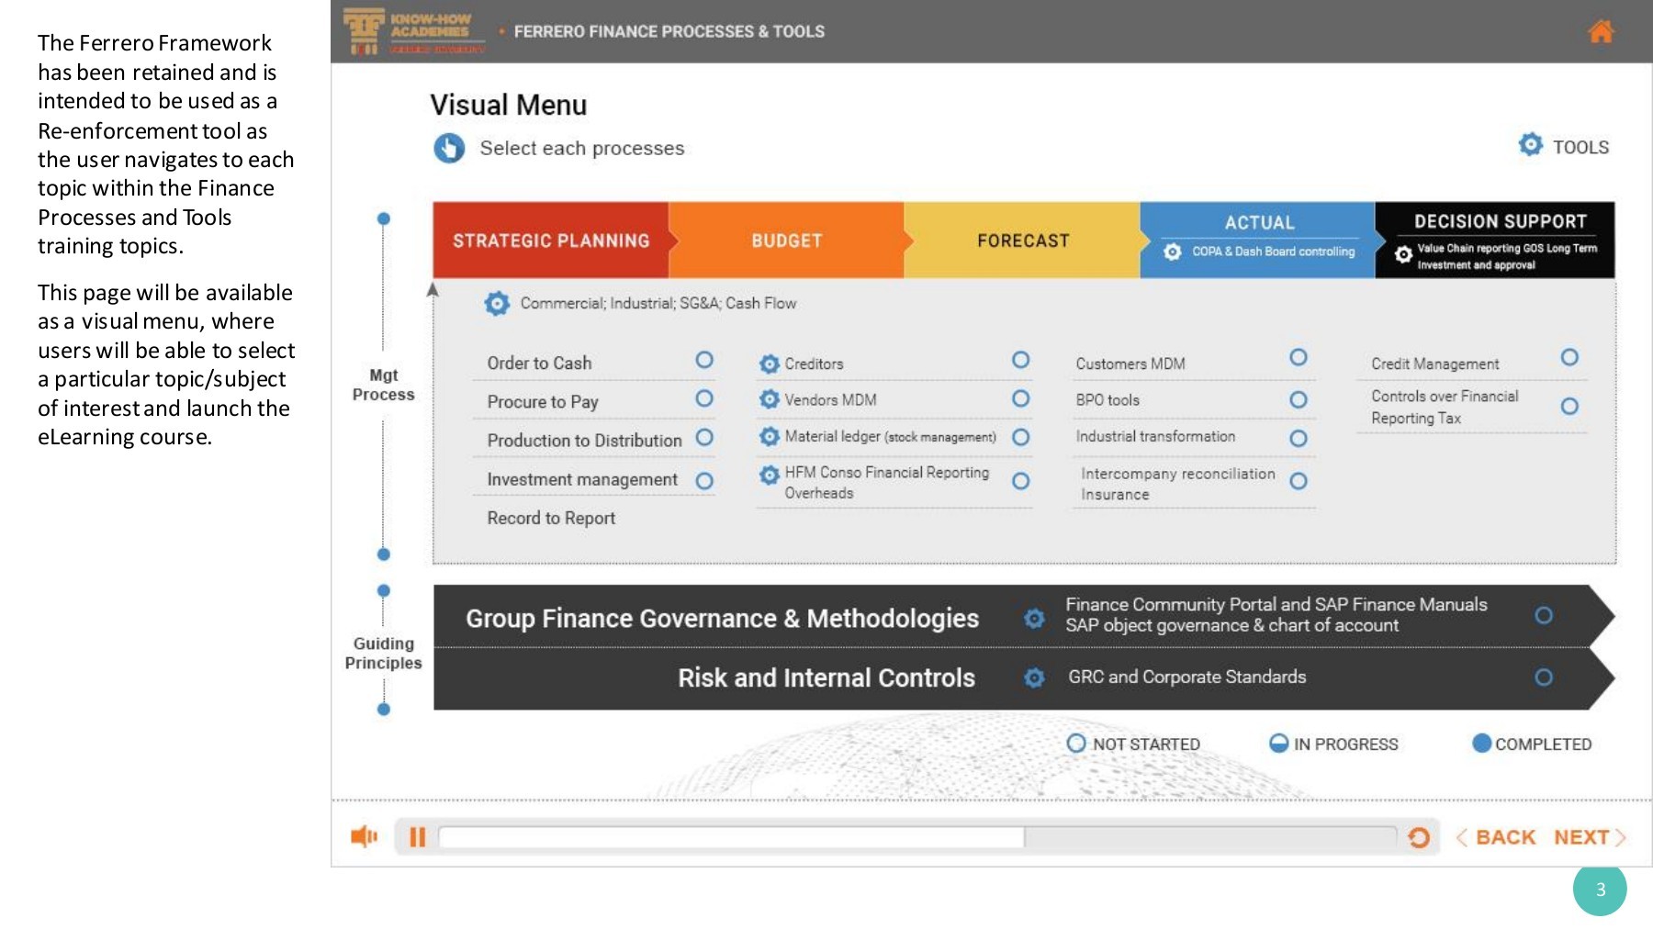1653x929 pixels.
Task: Select the Customers MDM status circle
Action: (x=1298, y=357)
